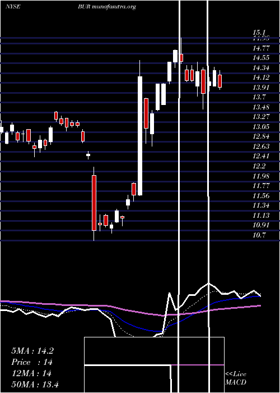Select the 11.56 price axis label
The height and width of the screenshot is (393, 280).
tap(261, 195)
